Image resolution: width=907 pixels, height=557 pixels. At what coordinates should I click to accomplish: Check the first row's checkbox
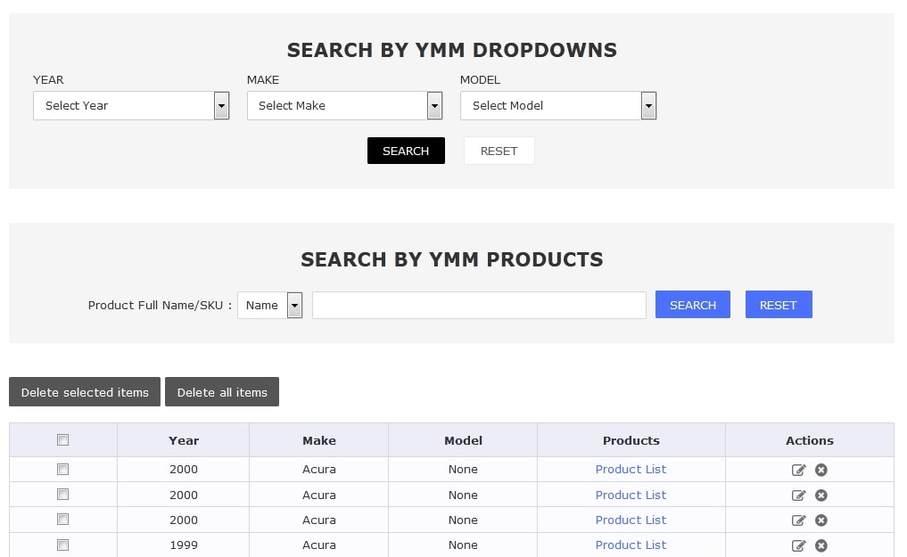point(62,469)
